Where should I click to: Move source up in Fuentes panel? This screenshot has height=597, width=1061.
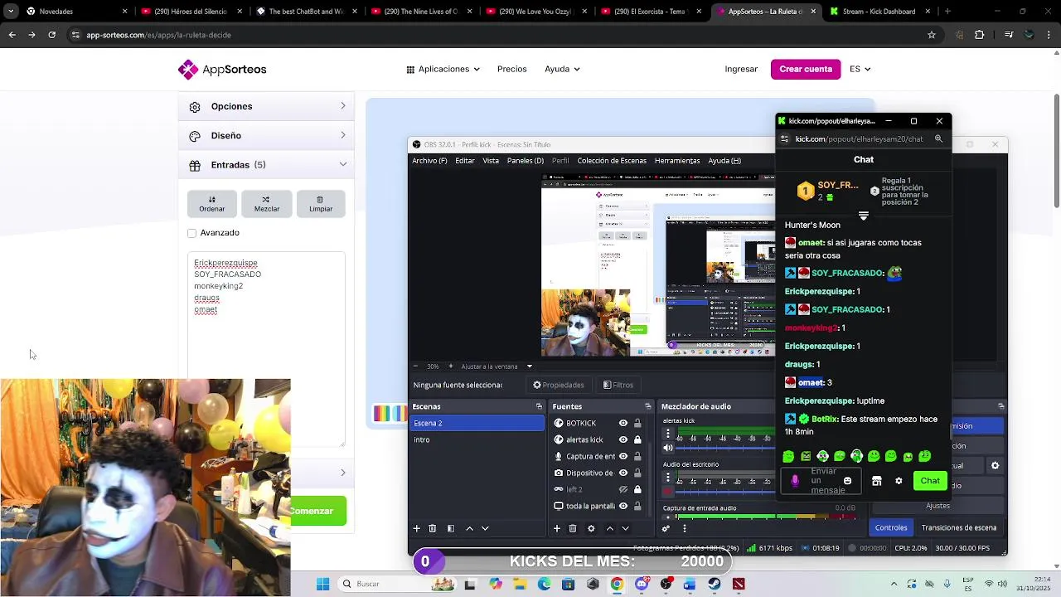pyautogui.click(x=610, y=528)
